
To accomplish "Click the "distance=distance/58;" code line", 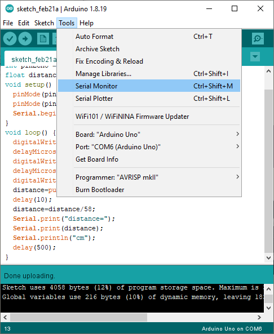I will coord(54,209).
